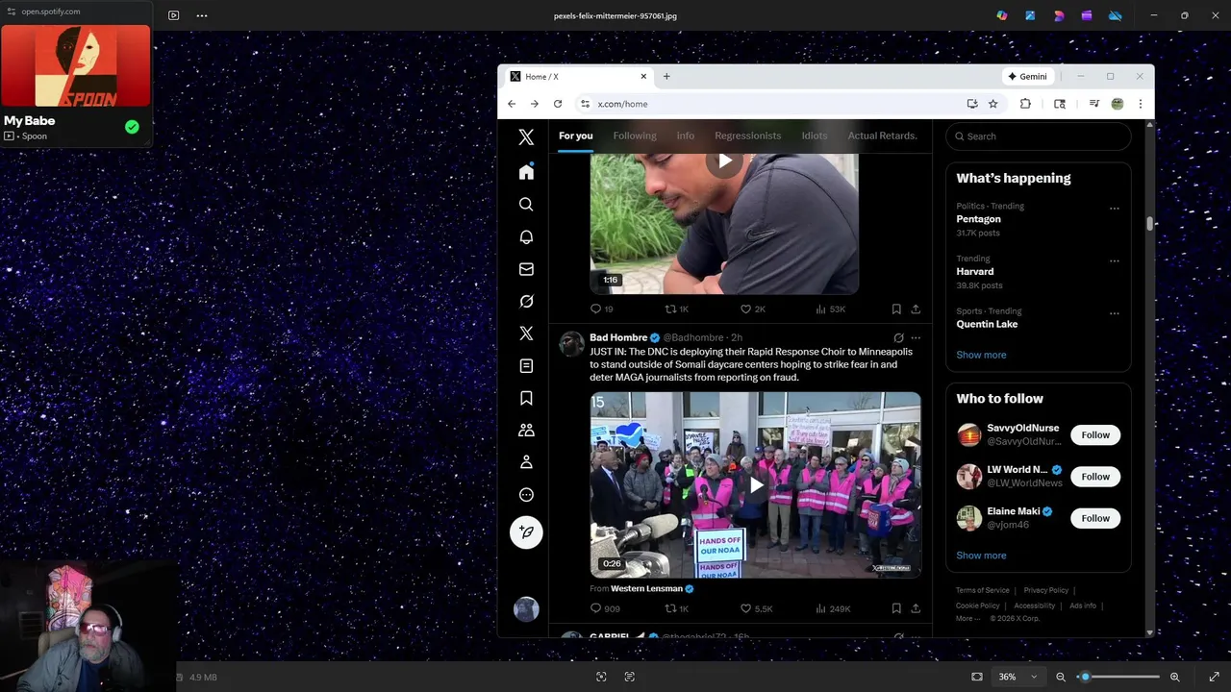Click the compose Post button
This screenshot has height=692, width=1231.
coord(526,532)
